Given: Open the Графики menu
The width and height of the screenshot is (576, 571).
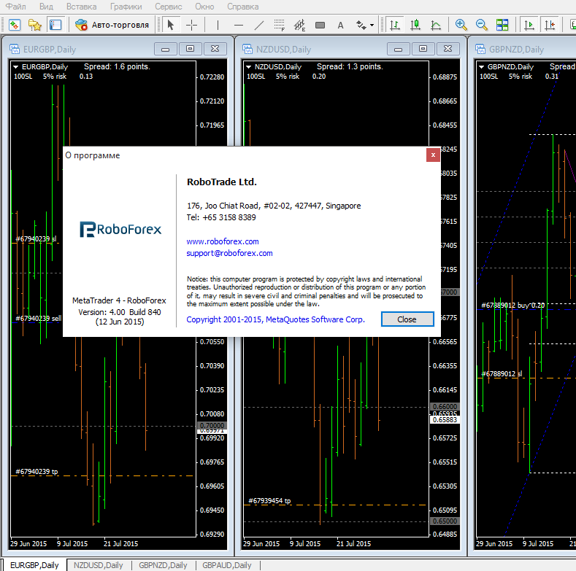Looking at the screenshot, I should tap(126, 7).
